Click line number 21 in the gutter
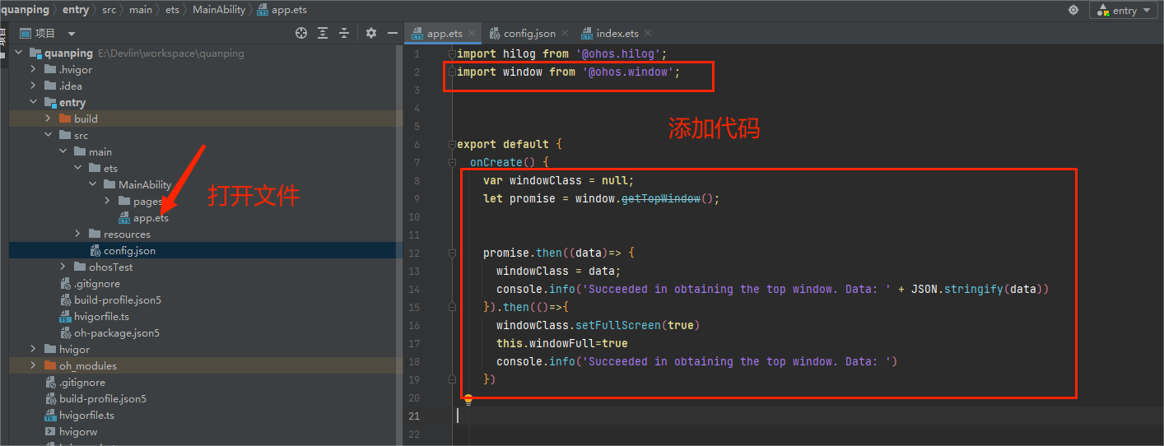The height and width of the screenshot is (446, 1164). 414,416
